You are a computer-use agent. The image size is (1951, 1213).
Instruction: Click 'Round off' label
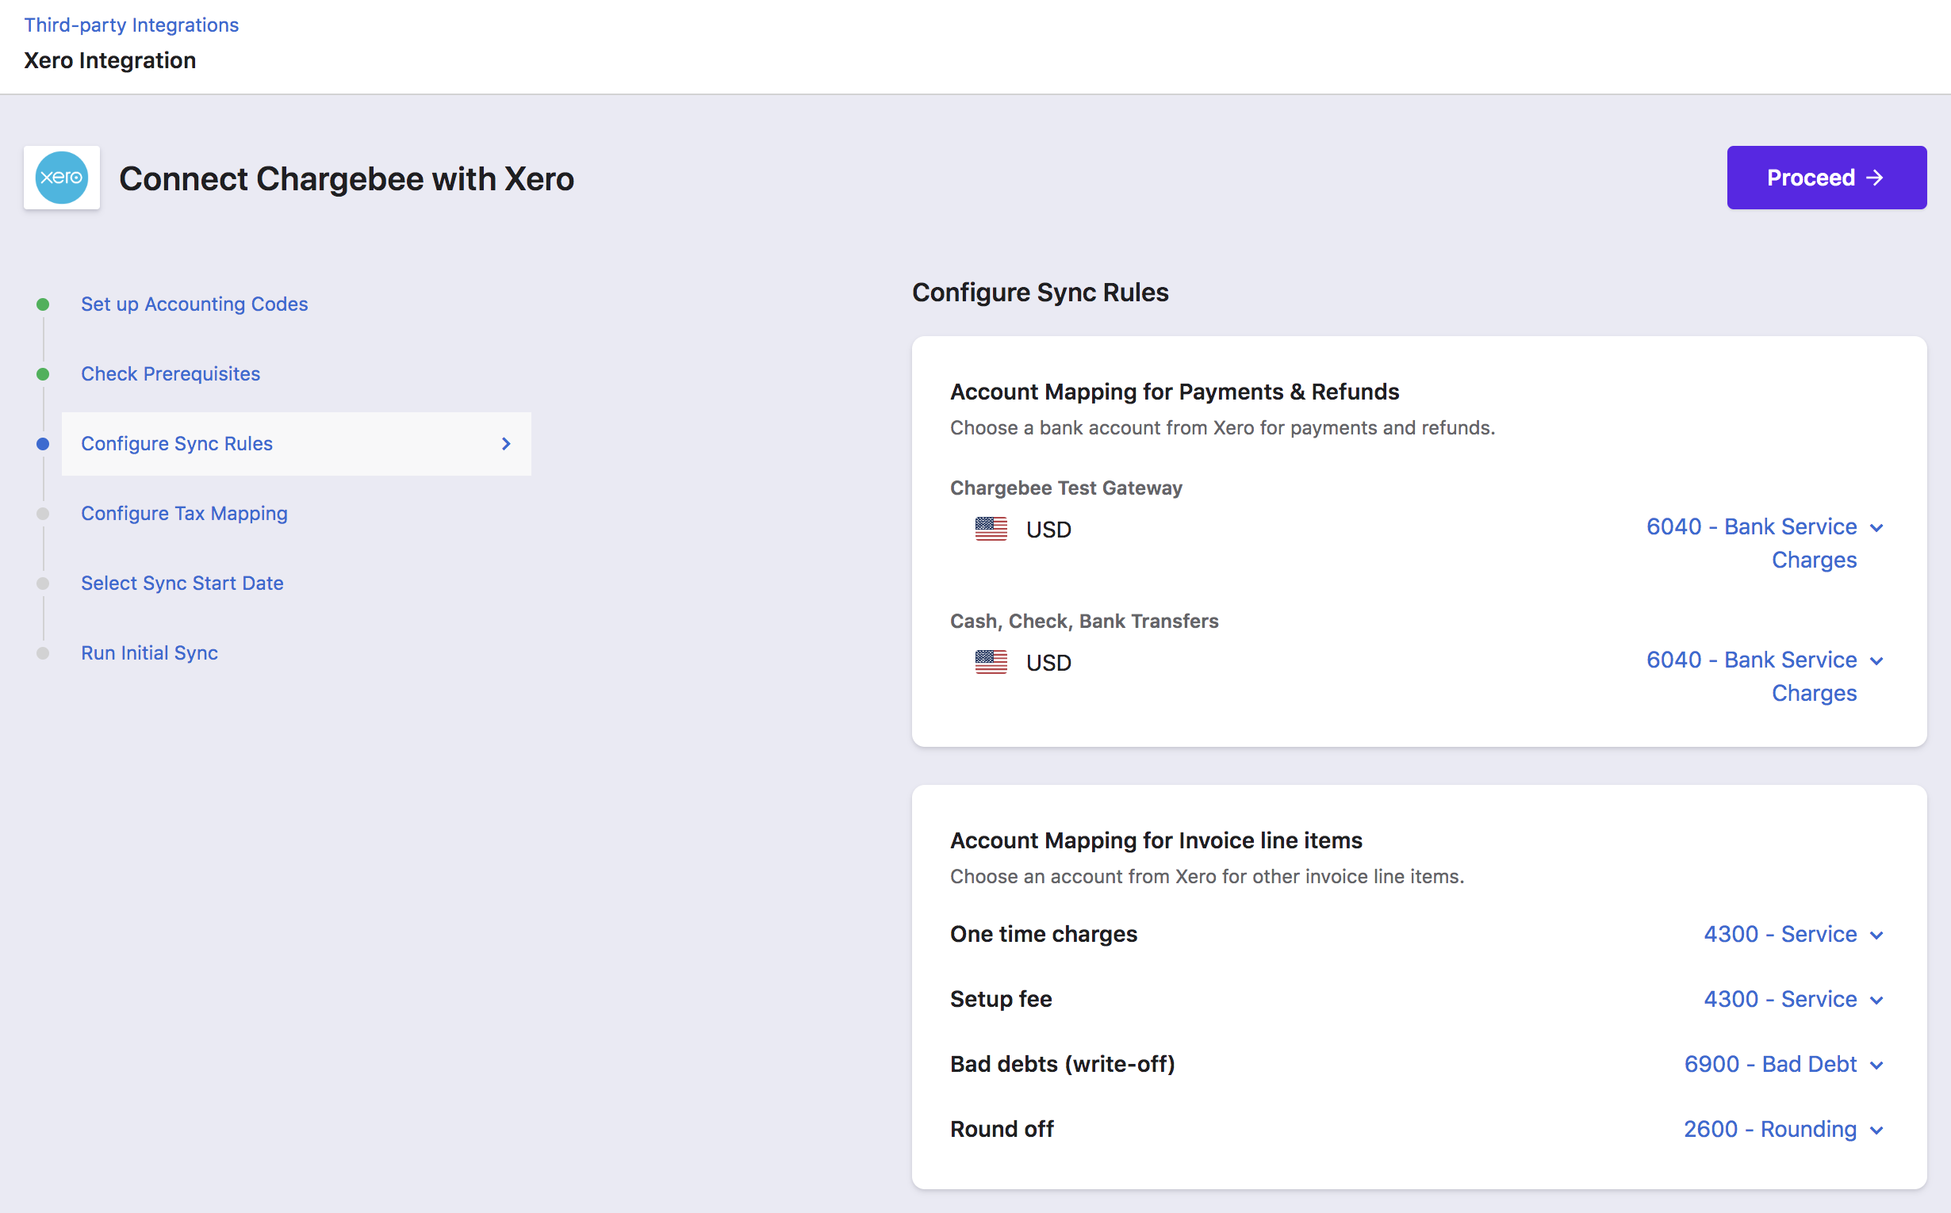click(x=1002, y=1129)
